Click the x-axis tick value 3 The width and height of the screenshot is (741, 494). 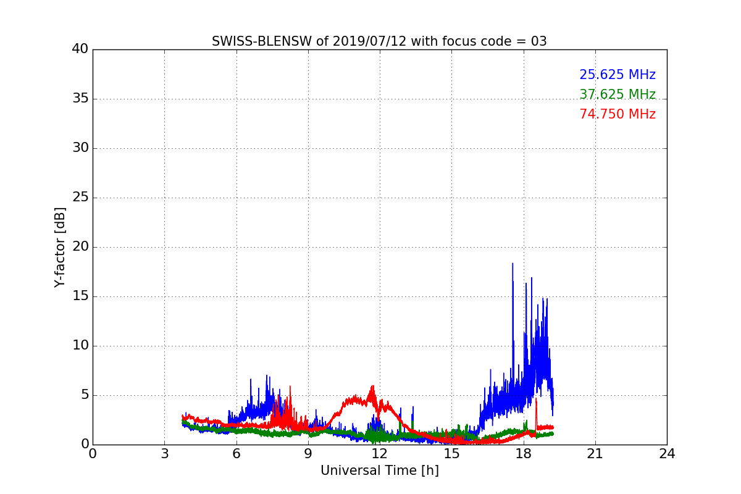[x=164, y=453]
